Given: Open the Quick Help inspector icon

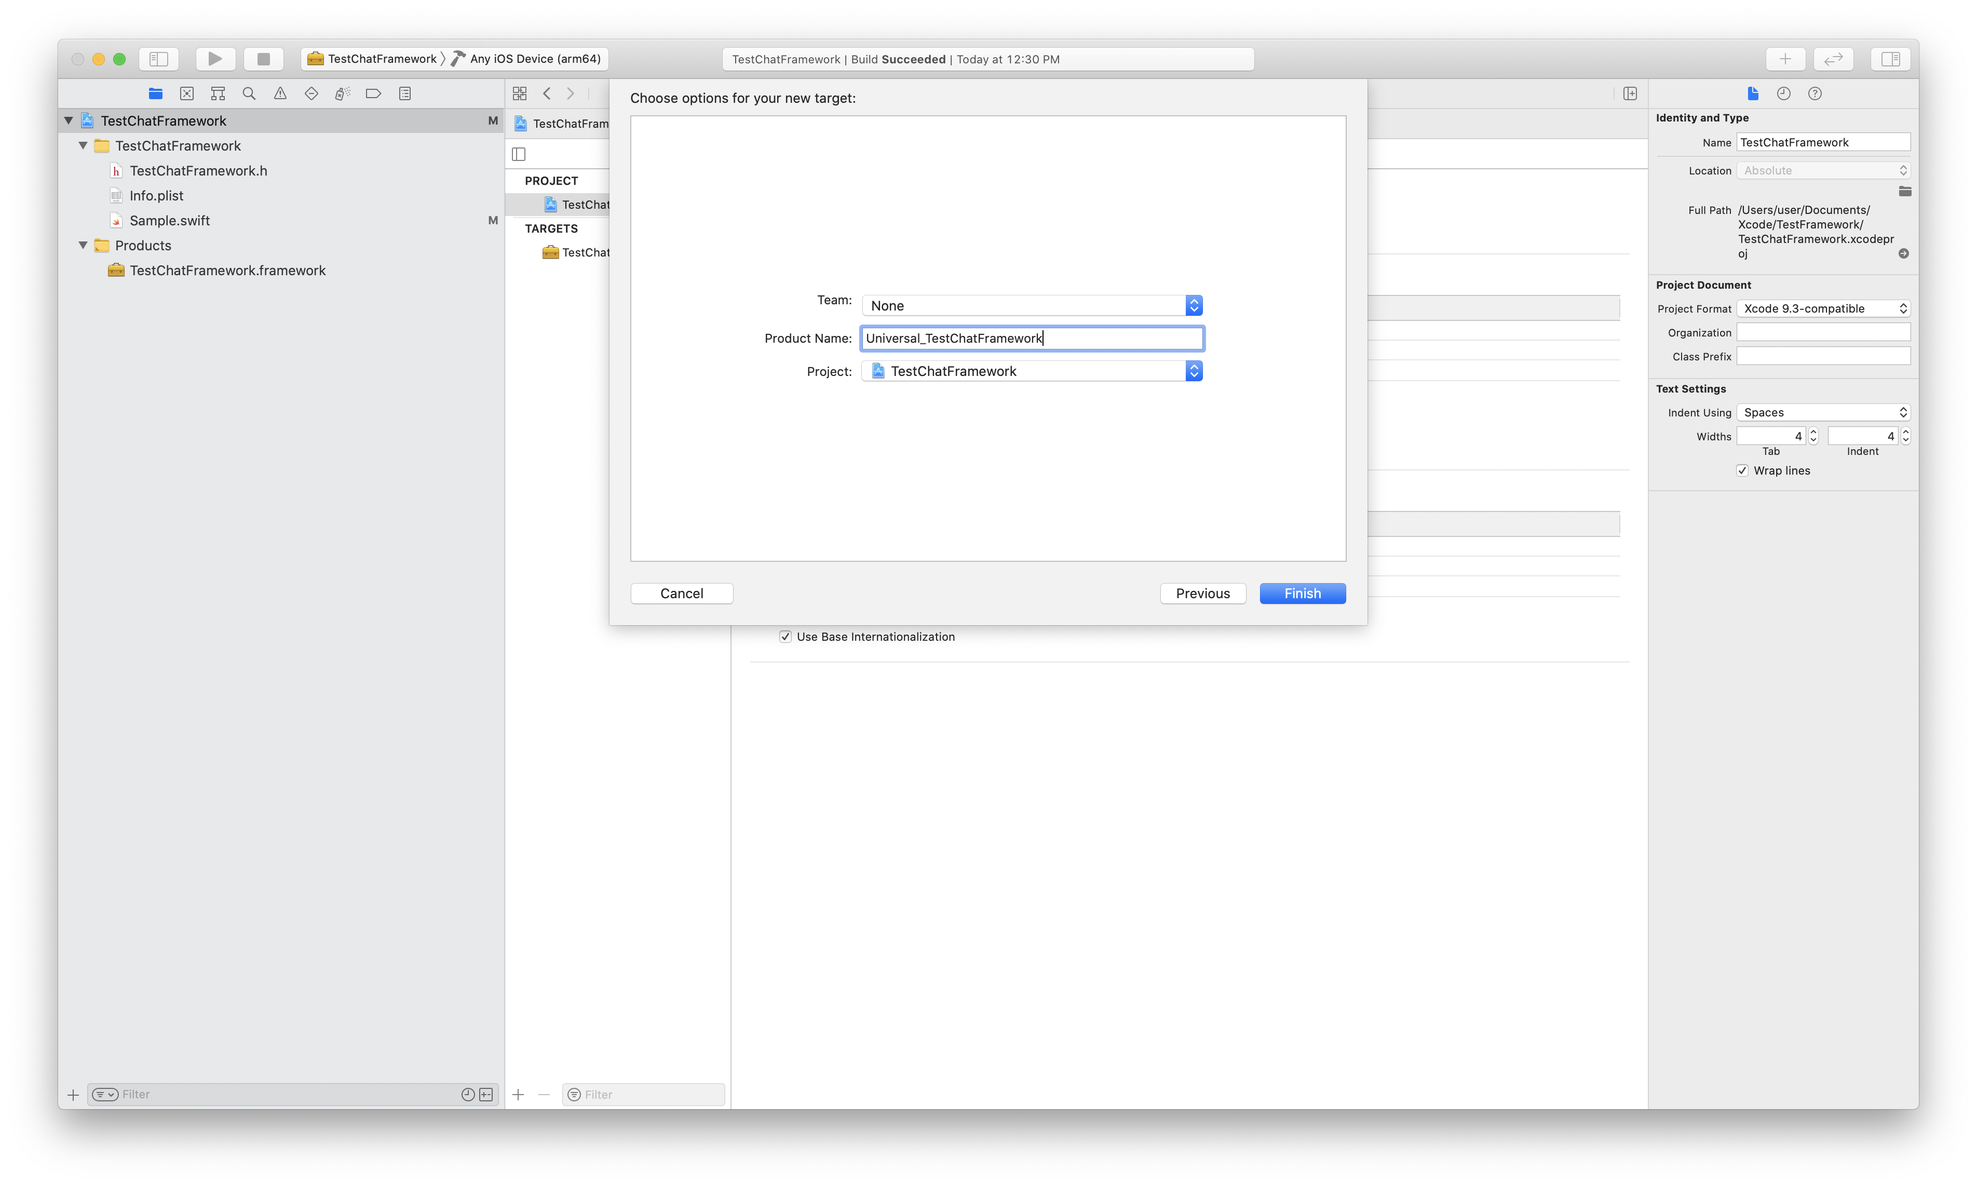Looking at the screenshot, I should point(1815,93).
